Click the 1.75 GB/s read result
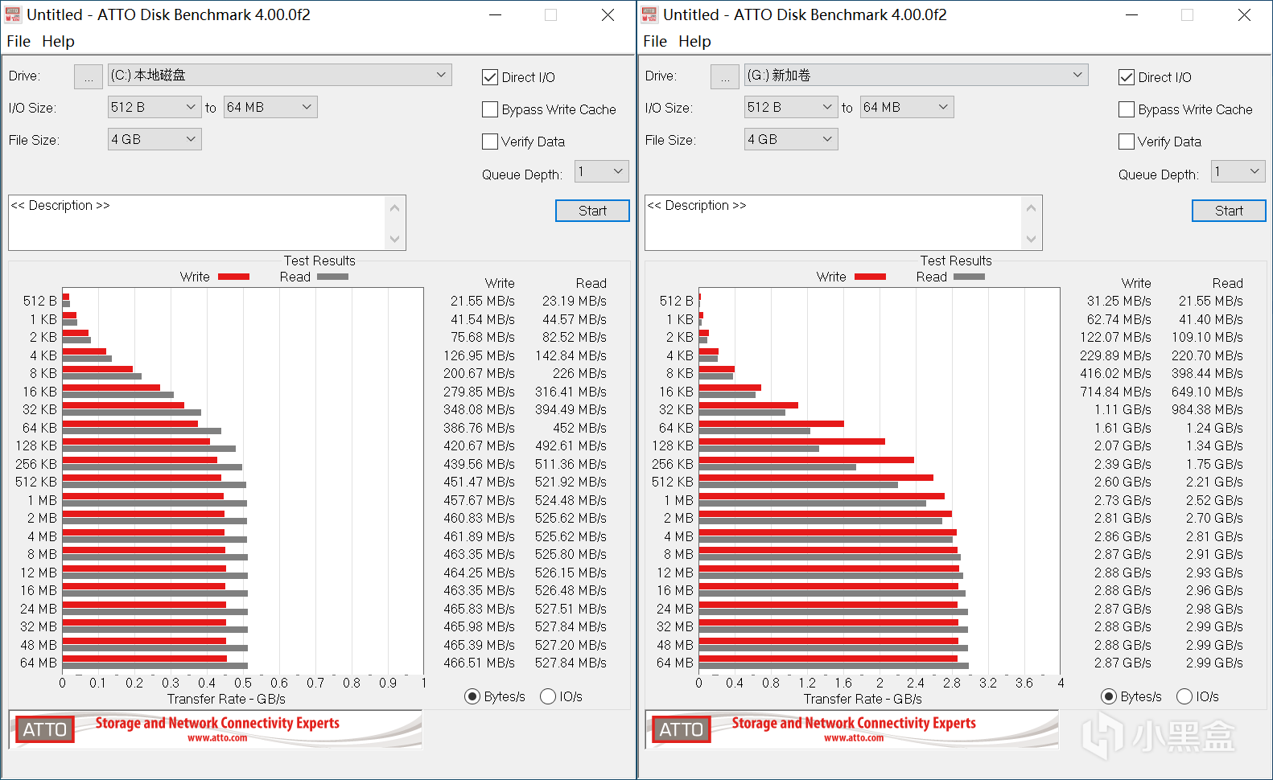The width and height of the screenshot is (1273, 780). pos(1214,464)
